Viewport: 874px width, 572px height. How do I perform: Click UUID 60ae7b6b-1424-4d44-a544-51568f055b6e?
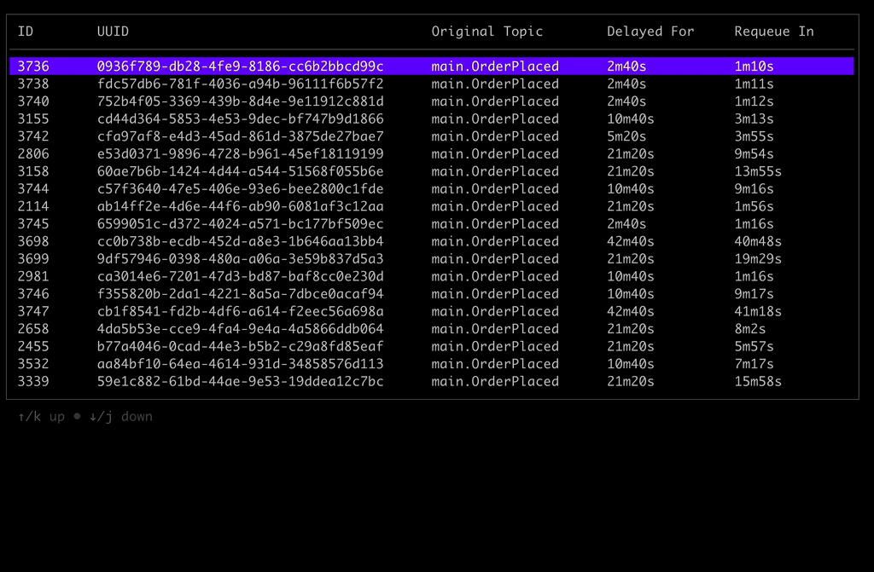[x=240, y=171]
